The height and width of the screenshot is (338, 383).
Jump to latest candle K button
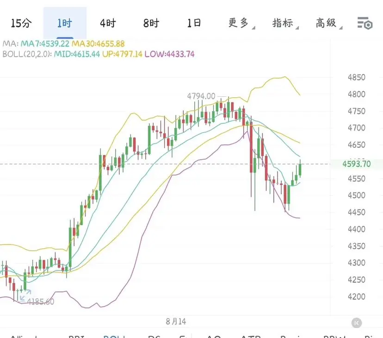pos(356,323)
